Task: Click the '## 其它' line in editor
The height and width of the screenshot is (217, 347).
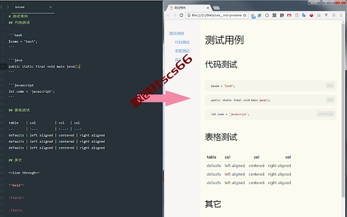Action: tap(15, 160)
